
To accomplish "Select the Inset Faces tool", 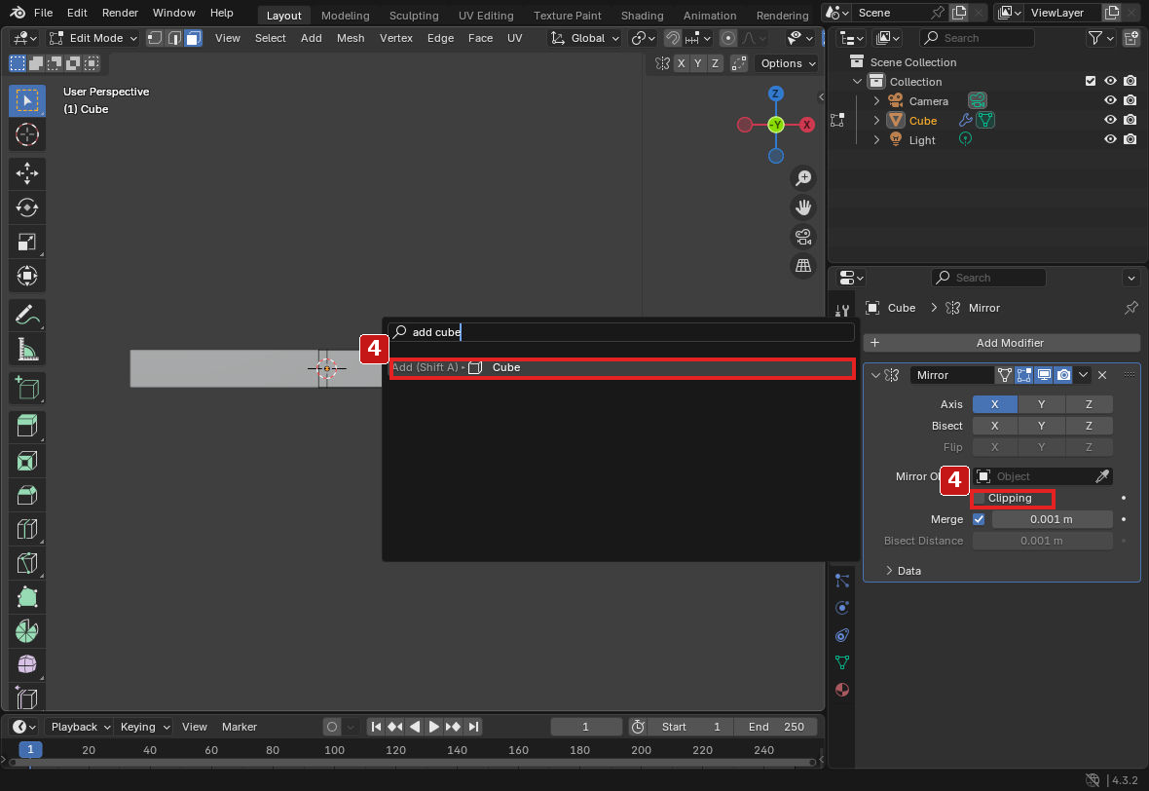I will pyautogui.click(x=27, y=461).
